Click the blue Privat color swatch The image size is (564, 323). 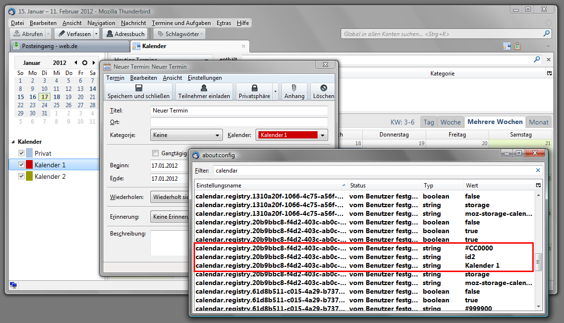(x=29, y=153)
